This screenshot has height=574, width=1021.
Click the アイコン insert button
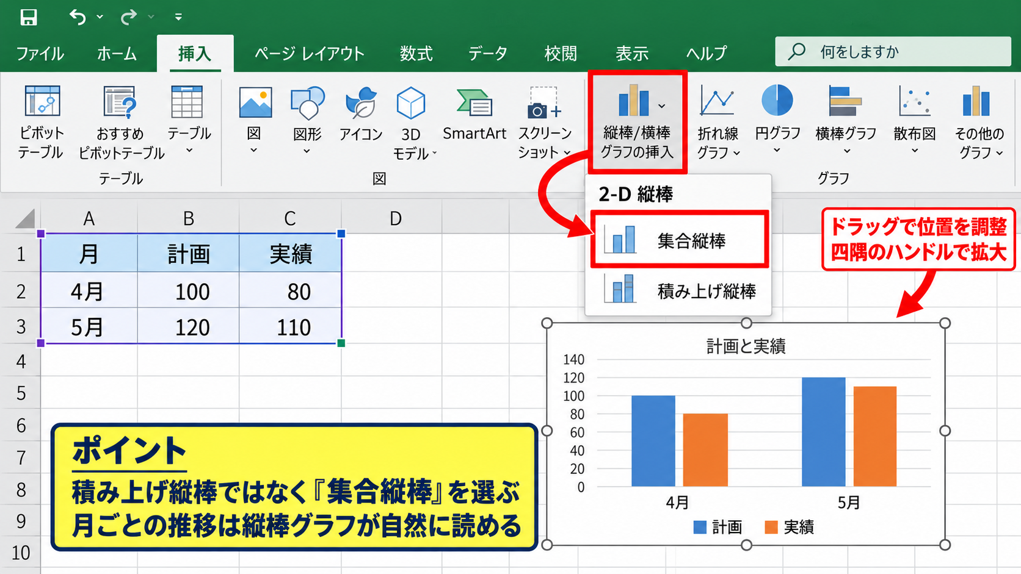point(361,113)
